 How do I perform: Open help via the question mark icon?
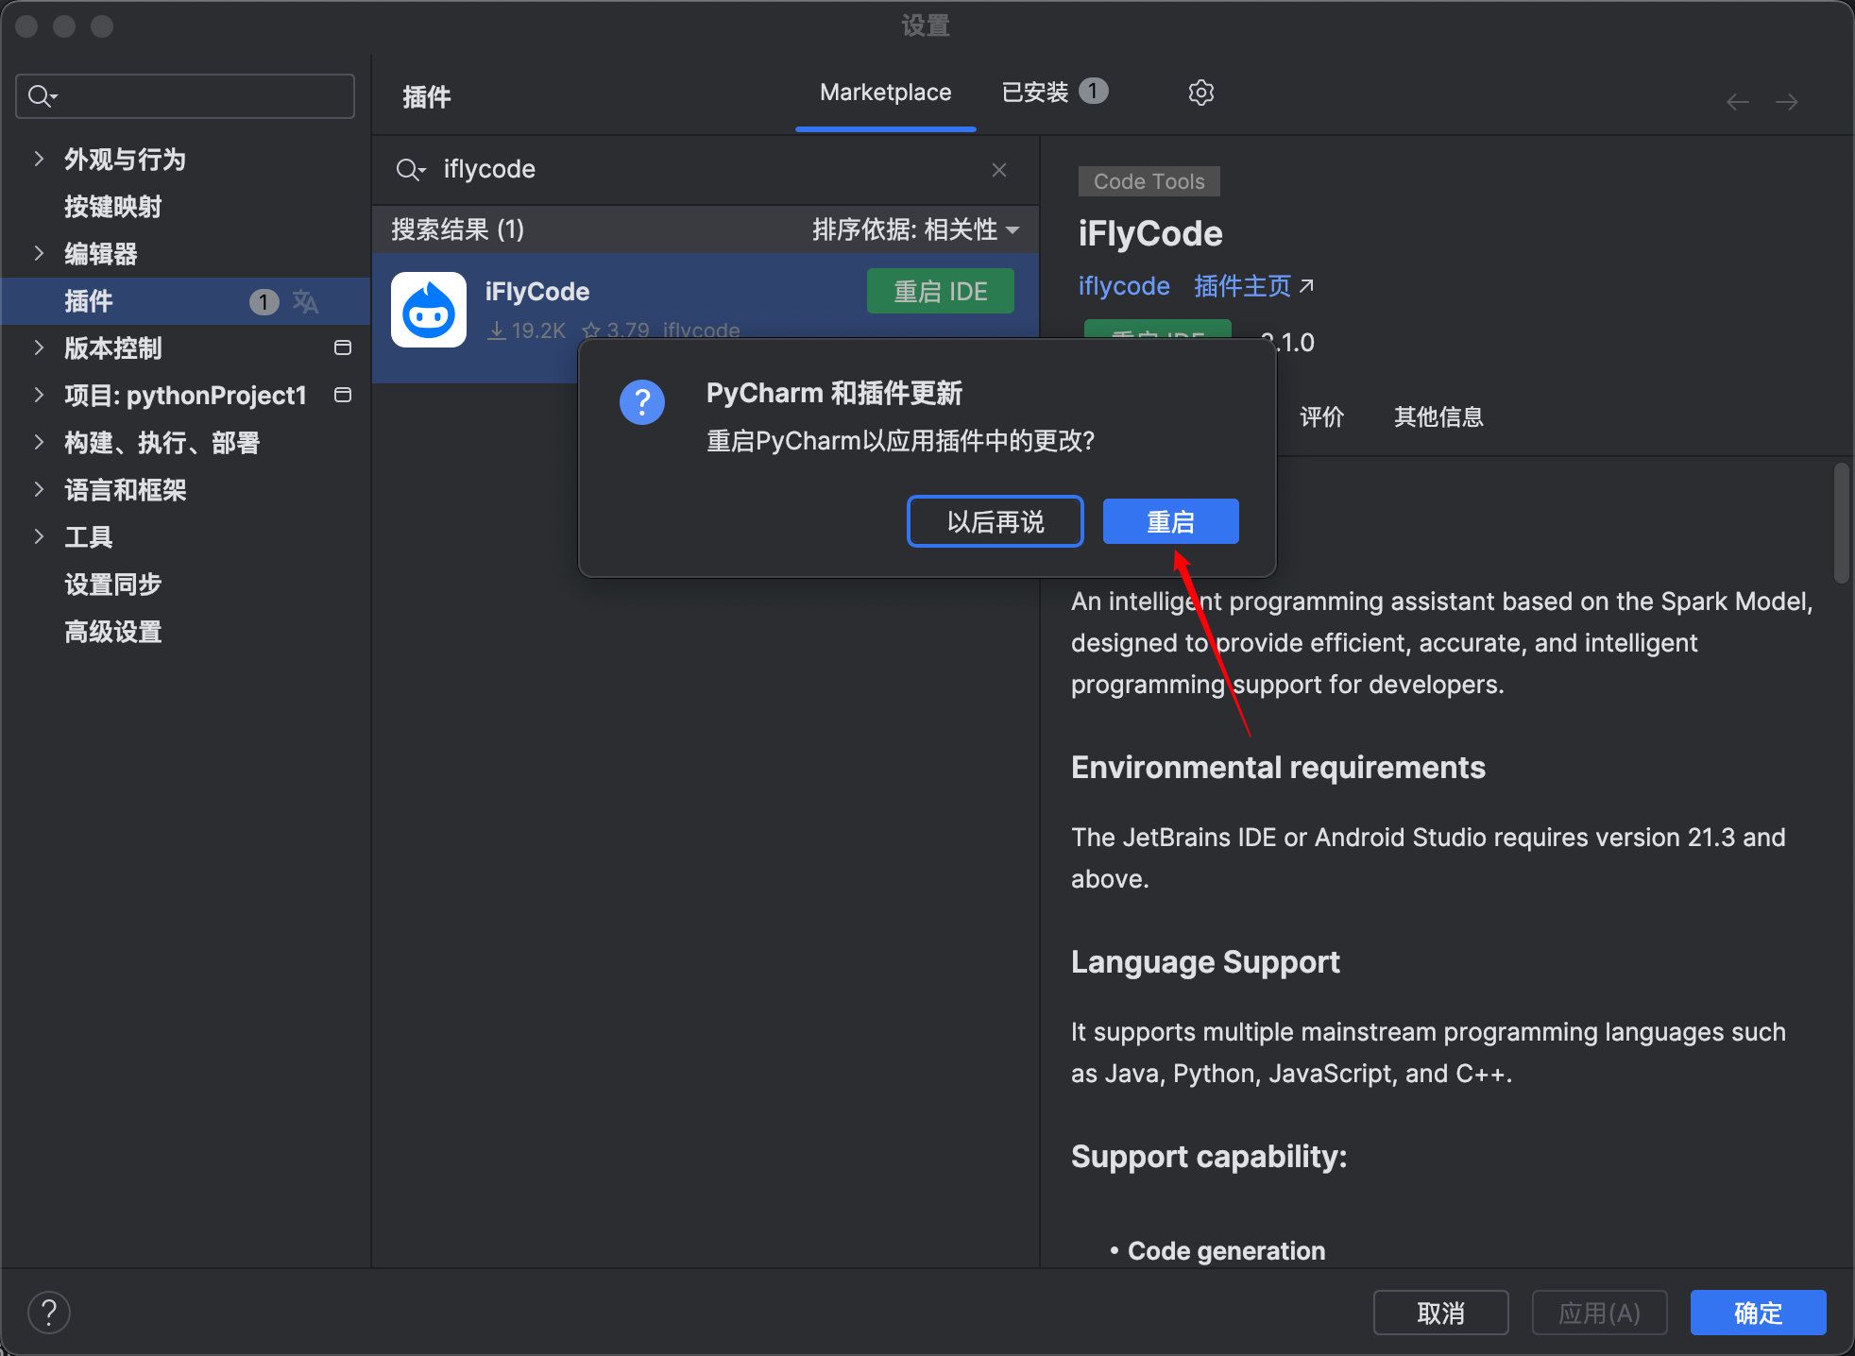coord(49,1312)
